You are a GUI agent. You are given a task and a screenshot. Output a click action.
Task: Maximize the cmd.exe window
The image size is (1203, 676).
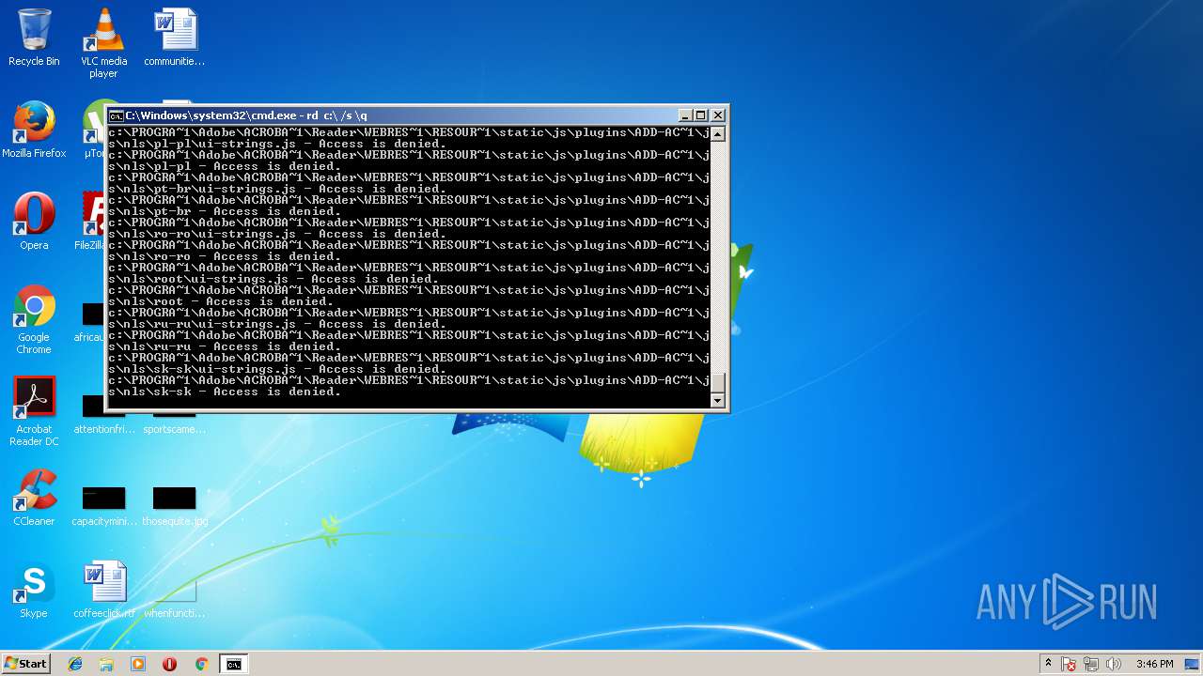(701, 115)
